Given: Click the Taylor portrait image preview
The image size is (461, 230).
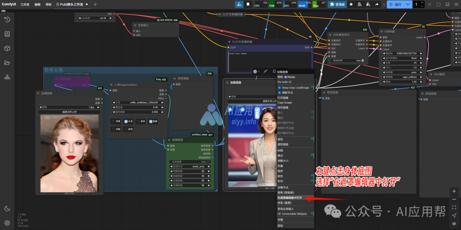Looking at the screenshot, I should point(70,153).
